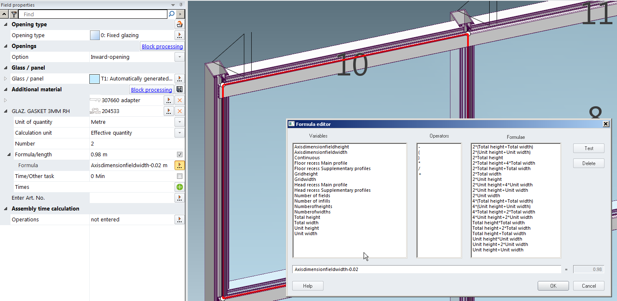617x301 pixels.
Task: Click the Glass / panel color swatch
Action: 95,79
